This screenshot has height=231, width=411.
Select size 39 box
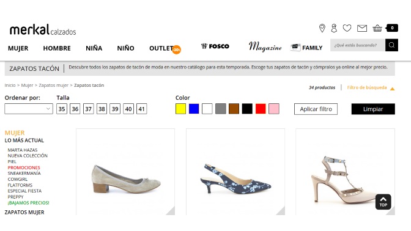click(115, 109)
